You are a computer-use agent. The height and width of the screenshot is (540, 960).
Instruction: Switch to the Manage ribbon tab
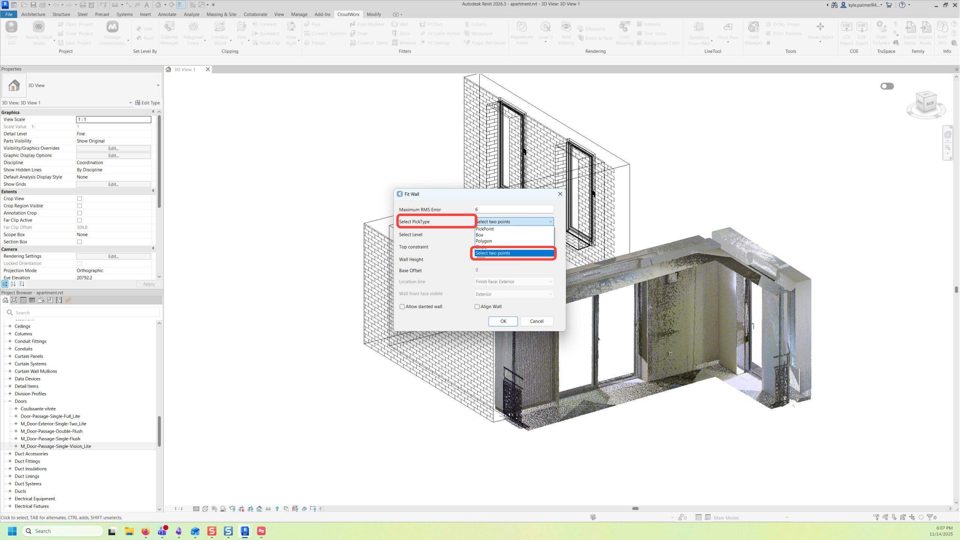[x=299, y=14]
